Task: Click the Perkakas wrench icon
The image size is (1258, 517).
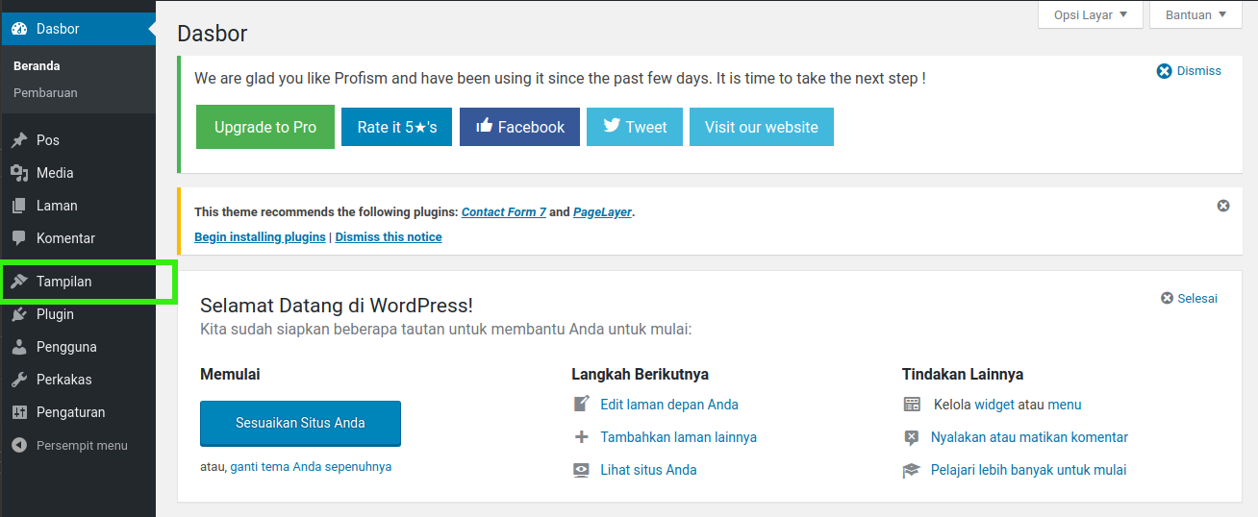Action: (19, 380)
